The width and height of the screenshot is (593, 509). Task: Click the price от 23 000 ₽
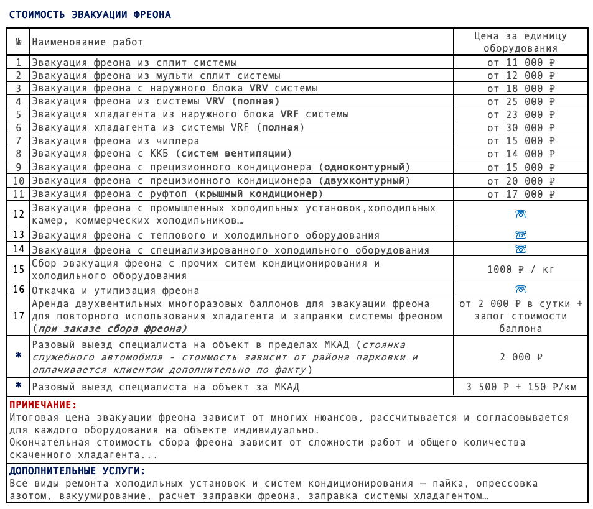pyautogui.click(x=520, y=114)
